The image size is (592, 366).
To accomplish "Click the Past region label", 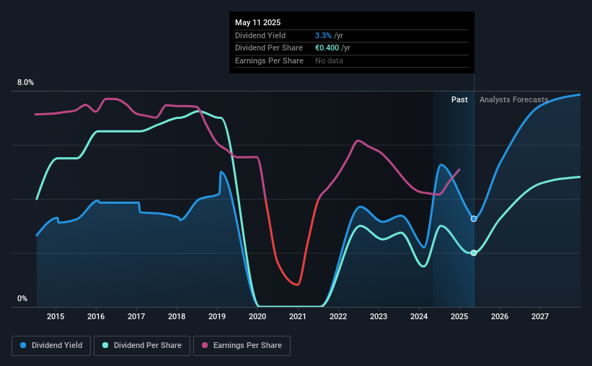I will [459, 99].
